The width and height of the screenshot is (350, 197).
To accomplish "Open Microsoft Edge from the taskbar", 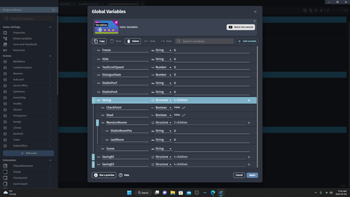I will tap(213, 192).
